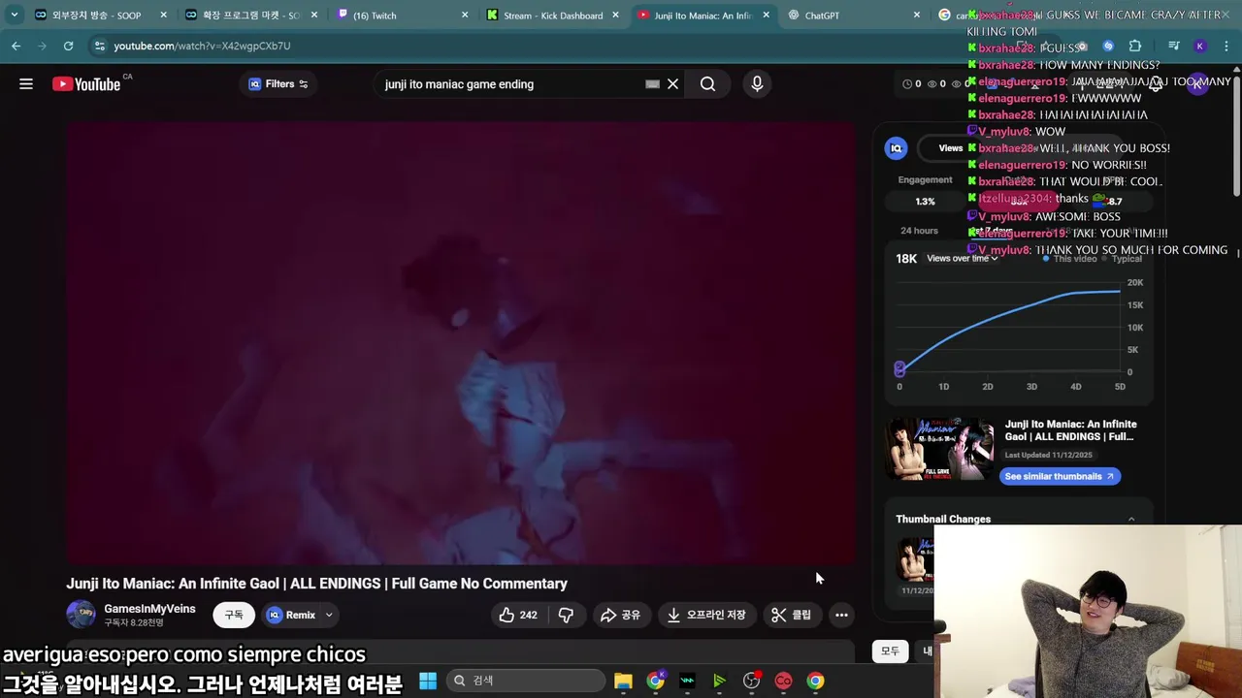Submit search with magnifying glass button
The image size is (1242, 698).
coord(708,84)
